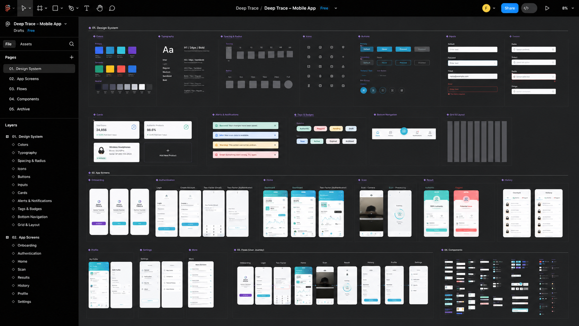The image size is (579, 326).
Task: Open the 8% zoom level dropdown
Action: (568, 8)
